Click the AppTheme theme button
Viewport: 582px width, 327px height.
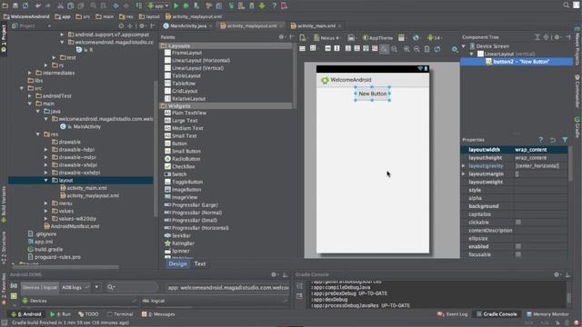pos(377,37)
